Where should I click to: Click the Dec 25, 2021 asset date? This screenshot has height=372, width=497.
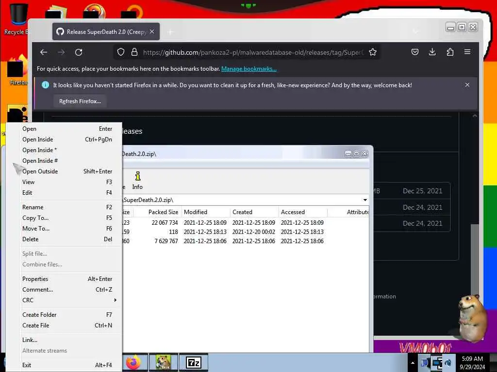(422, 191)
